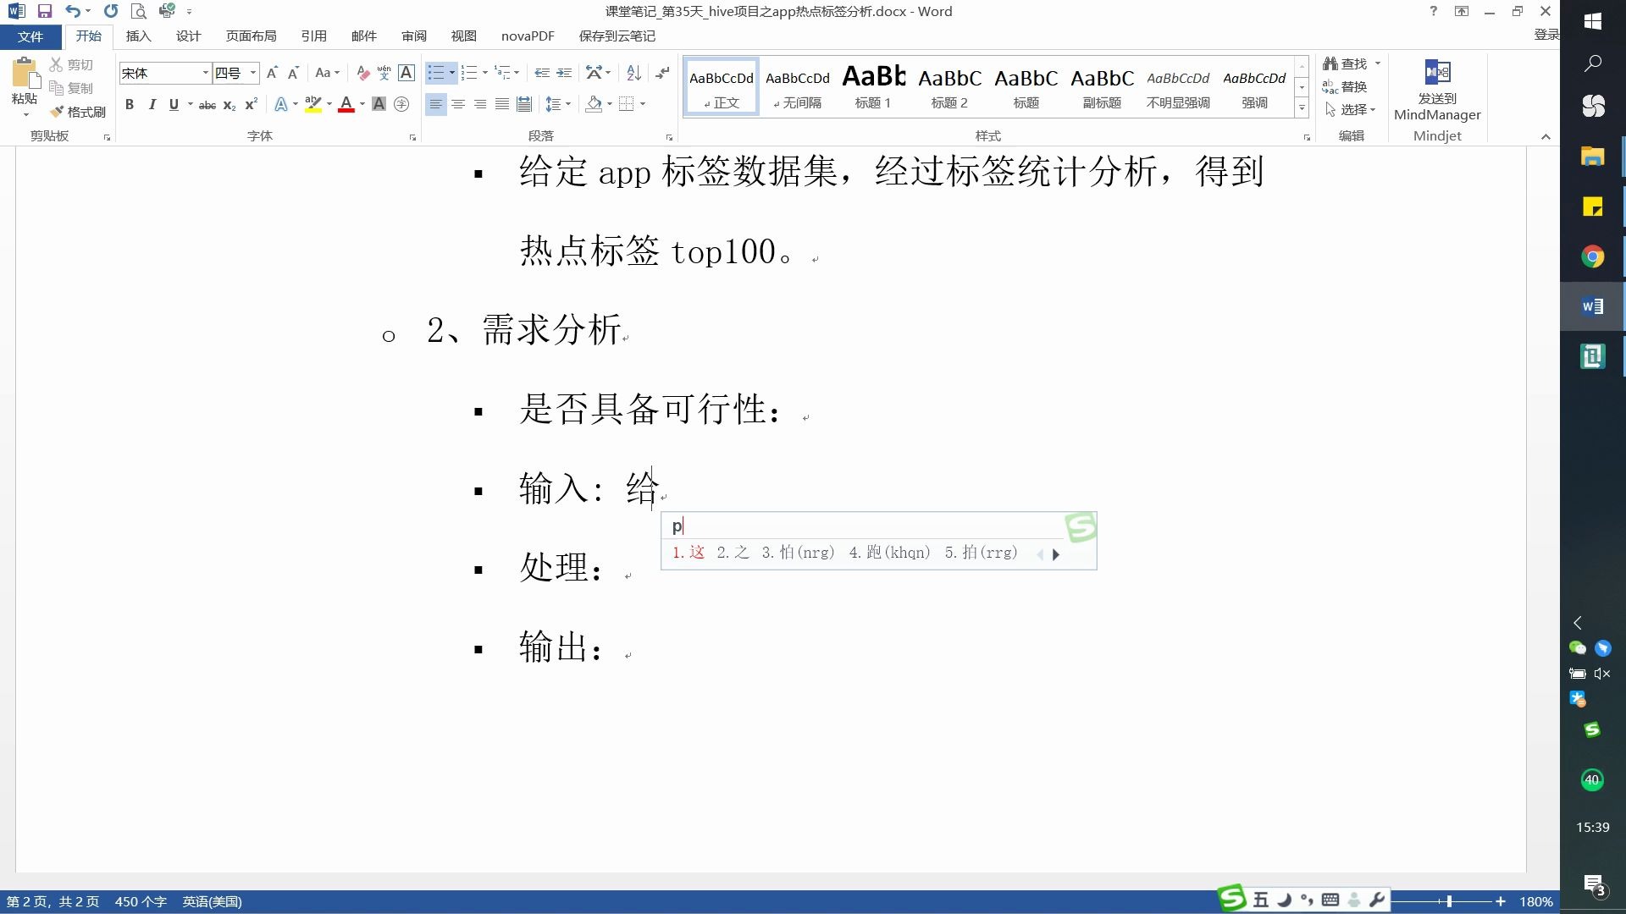Open the font name dropdown (宋体)
This screenshot has width=1626, height=914.
[x=205, y=73]
